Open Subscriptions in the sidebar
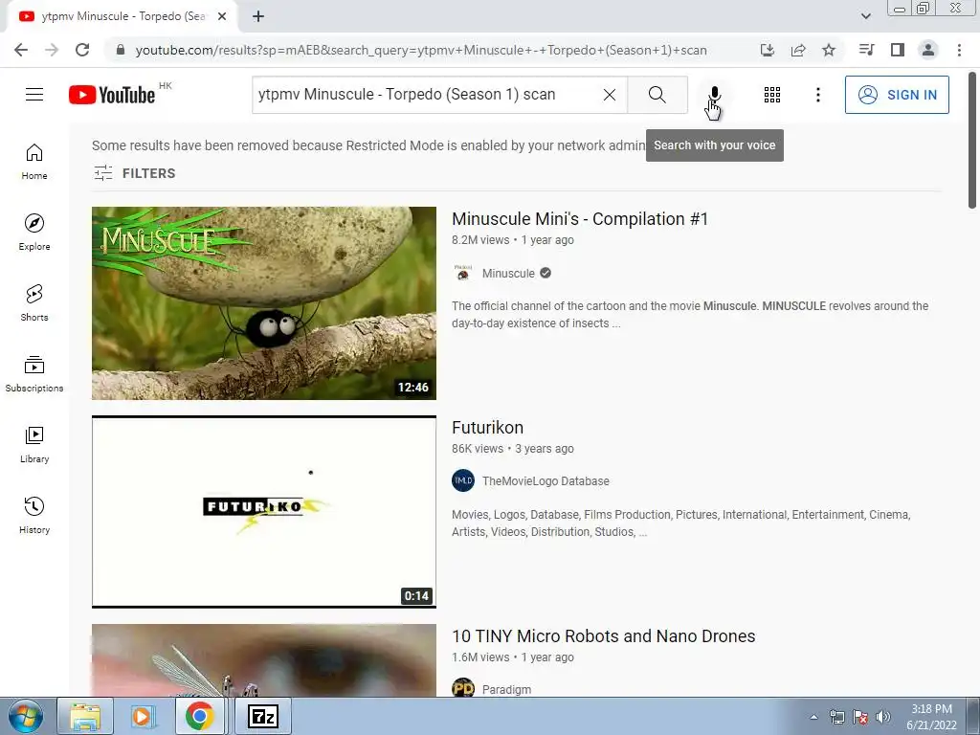This screenshot has height=735, width=980. (34, 374)
